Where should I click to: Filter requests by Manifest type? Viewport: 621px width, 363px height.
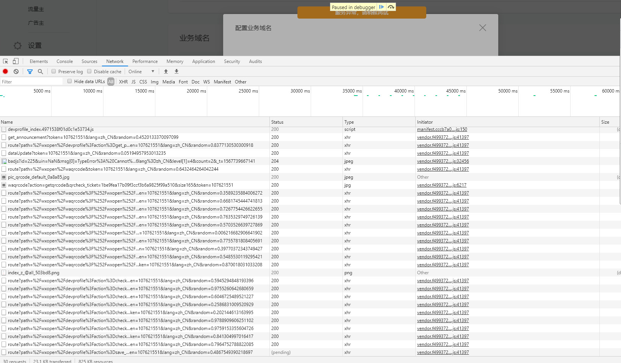coord(222,82)
